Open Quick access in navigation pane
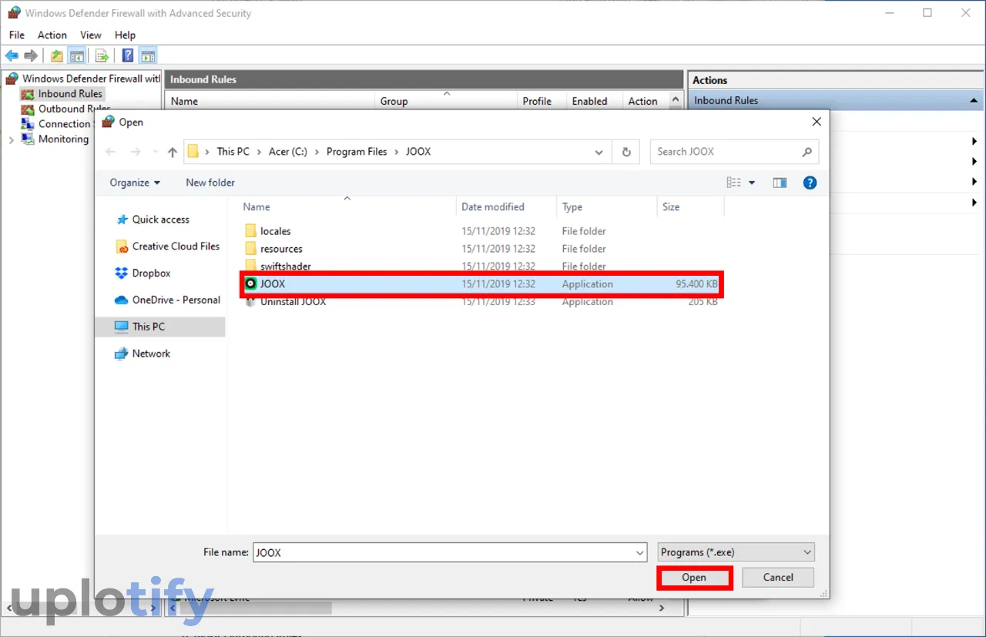This screenshot has height=637, width=986. point(160,220)
